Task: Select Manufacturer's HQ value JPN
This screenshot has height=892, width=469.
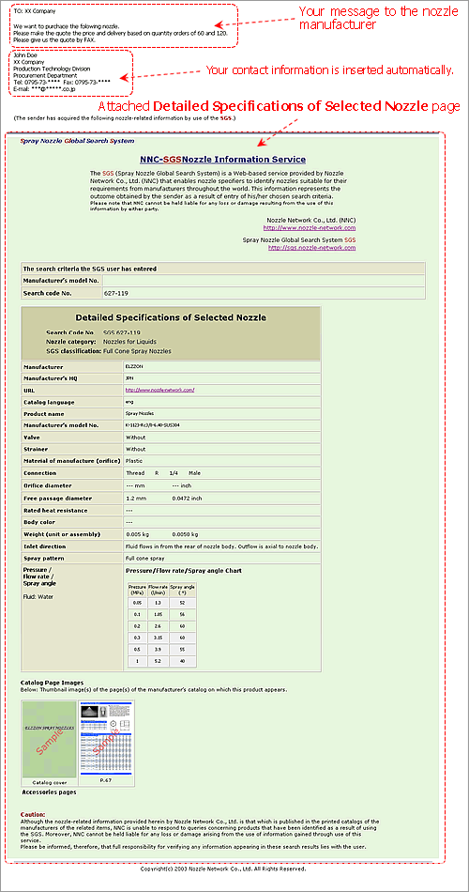Action: [x=129, y=377]
